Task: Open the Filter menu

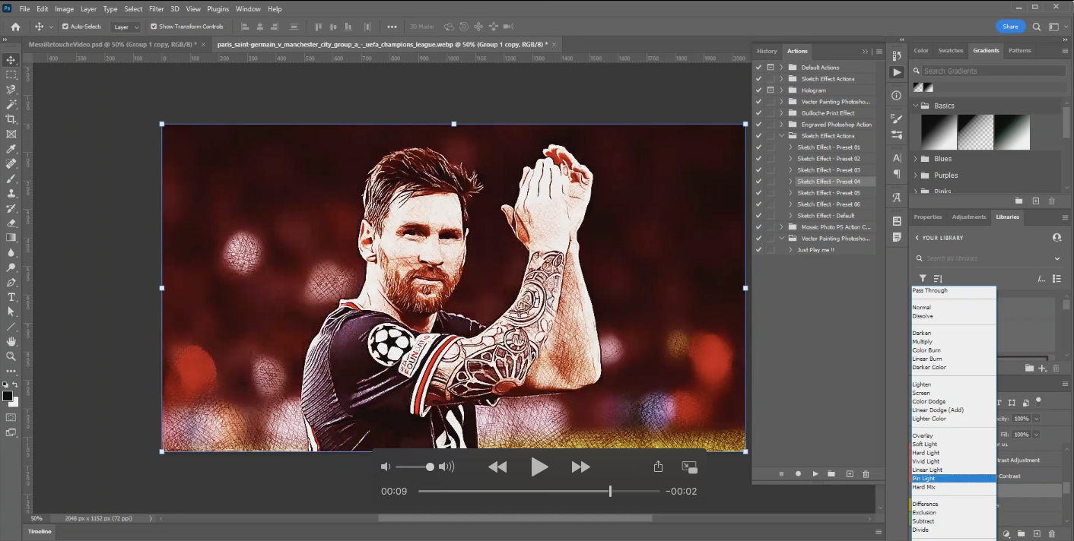Action: pos(157,9)
